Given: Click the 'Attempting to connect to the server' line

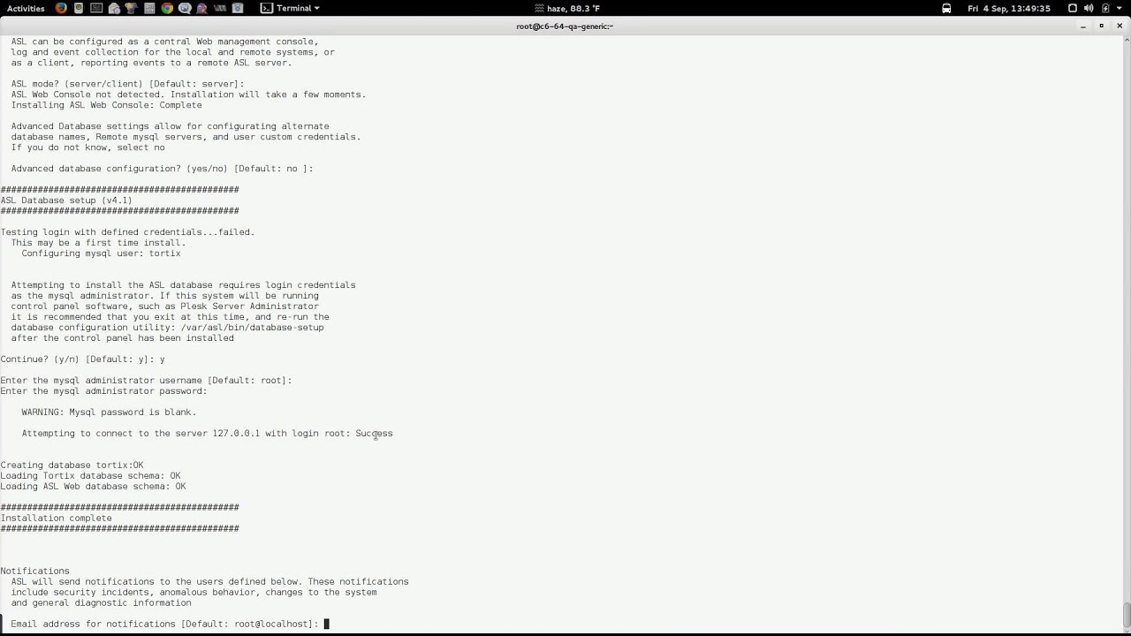Looking at the screenshot, I should [x=207, y=434].
